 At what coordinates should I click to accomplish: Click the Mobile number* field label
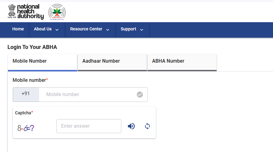click(x=30, y=80)
